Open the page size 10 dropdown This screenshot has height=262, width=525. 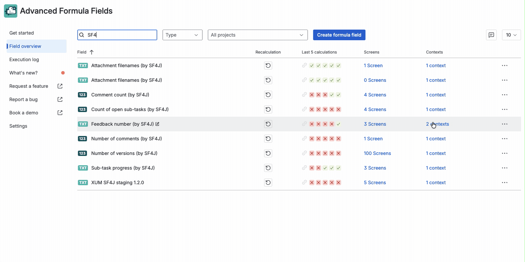(511, 35)
